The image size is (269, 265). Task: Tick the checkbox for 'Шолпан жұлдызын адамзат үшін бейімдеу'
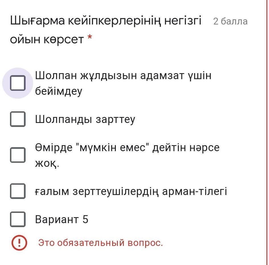[x=18, y=83]
